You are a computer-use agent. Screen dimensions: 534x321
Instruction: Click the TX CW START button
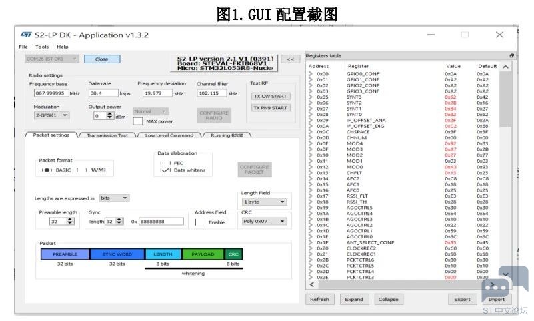271,97
